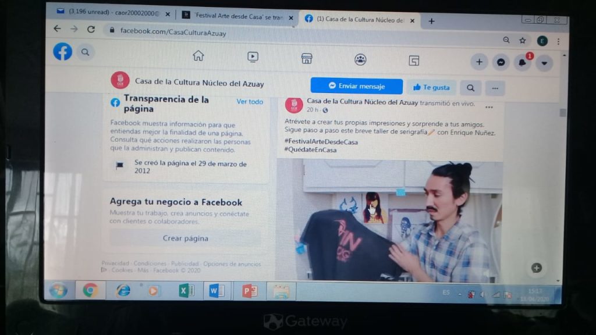Click Opciones de anuncios footer link

pos(232,264)
